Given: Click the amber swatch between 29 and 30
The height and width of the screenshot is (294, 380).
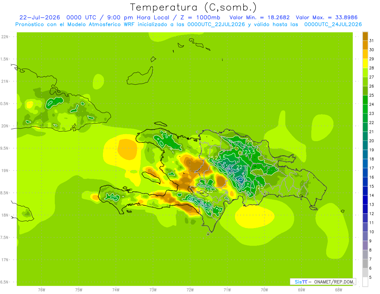Looking at the screenshot, I should [365, 54].
